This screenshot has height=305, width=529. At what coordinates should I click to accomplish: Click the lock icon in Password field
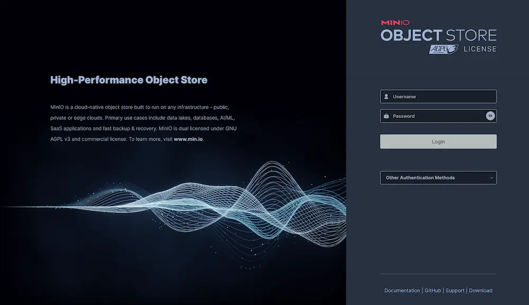coord(387,116)
